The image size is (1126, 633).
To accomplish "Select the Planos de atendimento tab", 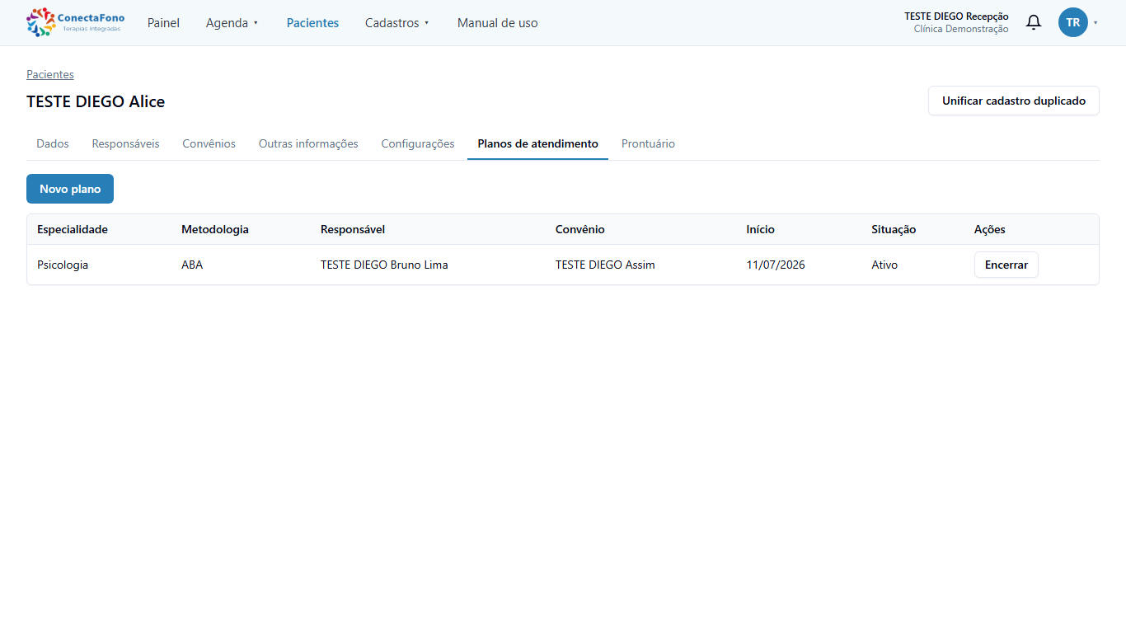I will [537, 143].
